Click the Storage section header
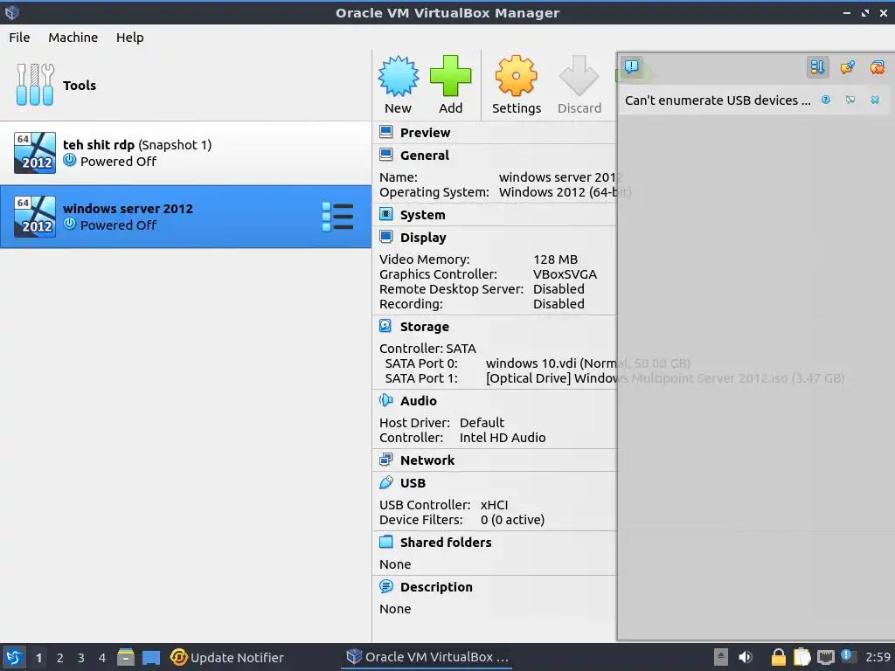895x671 pixels. [424, 327]
